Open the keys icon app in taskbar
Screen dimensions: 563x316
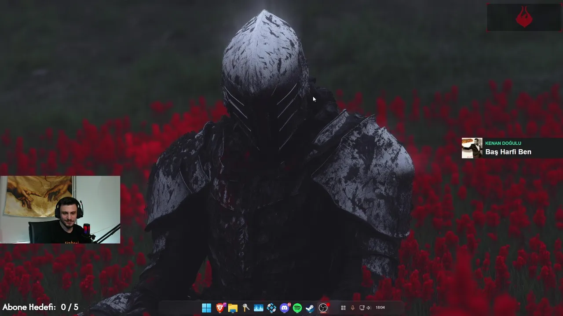point(246,308)
